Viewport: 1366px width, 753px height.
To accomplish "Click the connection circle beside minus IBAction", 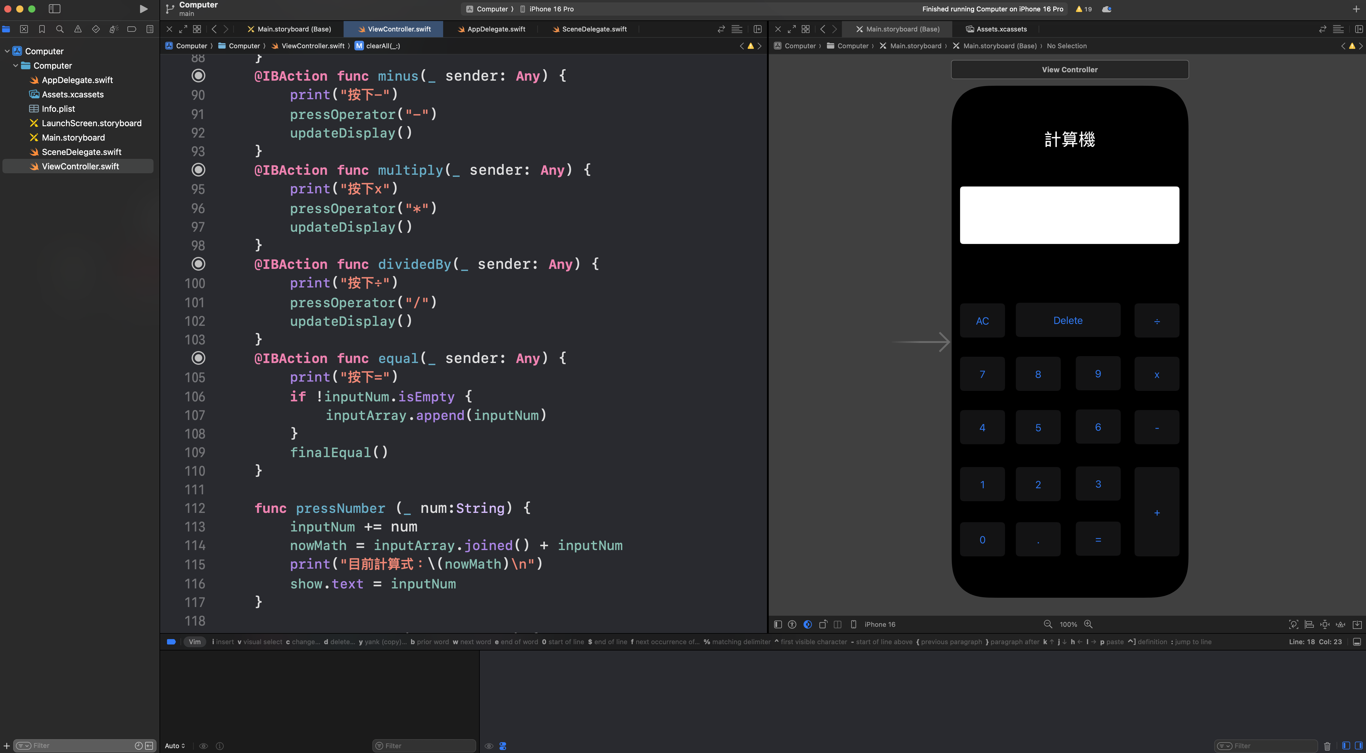I will (198, 76).
